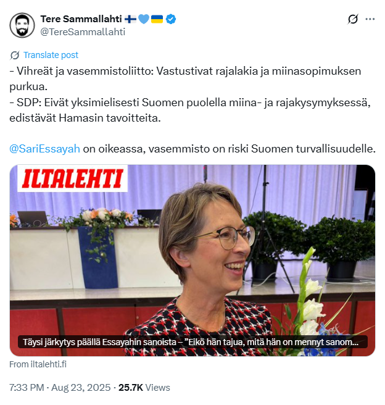Click the article headline caption overlay
The height and width of the screenshot is (405, 385).
click(192, 342)
